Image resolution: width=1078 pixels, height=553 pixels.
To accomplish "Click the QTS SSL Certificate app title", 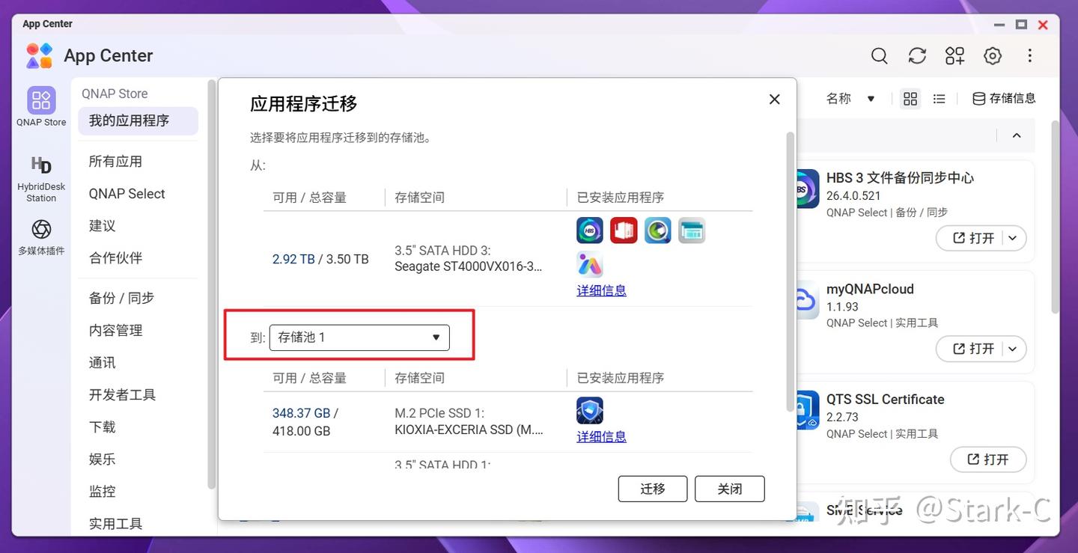I will pos(885,400).
